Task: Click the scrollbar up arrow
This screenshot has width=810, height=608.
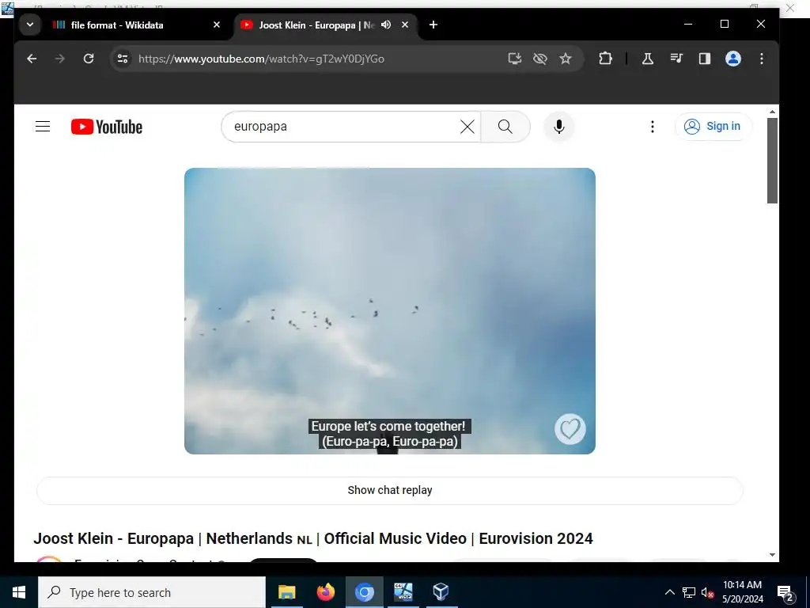Action: tap(772, 112)
